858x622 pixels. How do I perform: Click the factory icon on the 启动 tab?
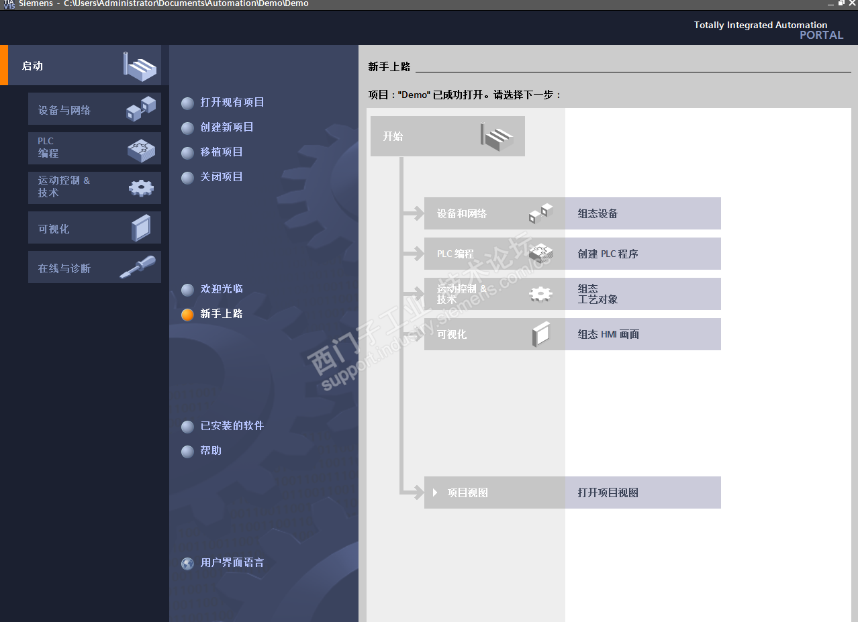140,66
